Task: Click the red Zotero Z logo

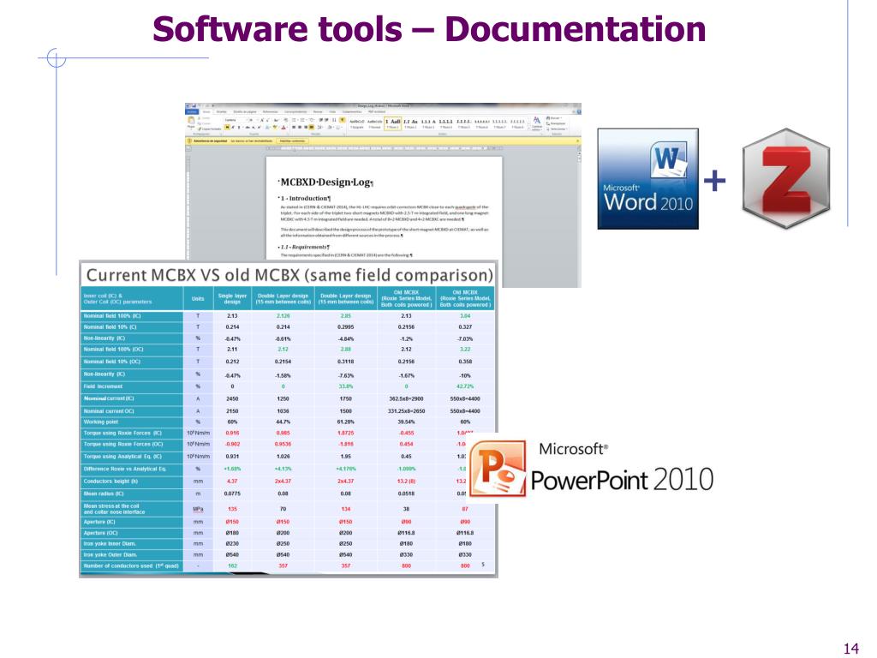Action: tap(786, 178)
